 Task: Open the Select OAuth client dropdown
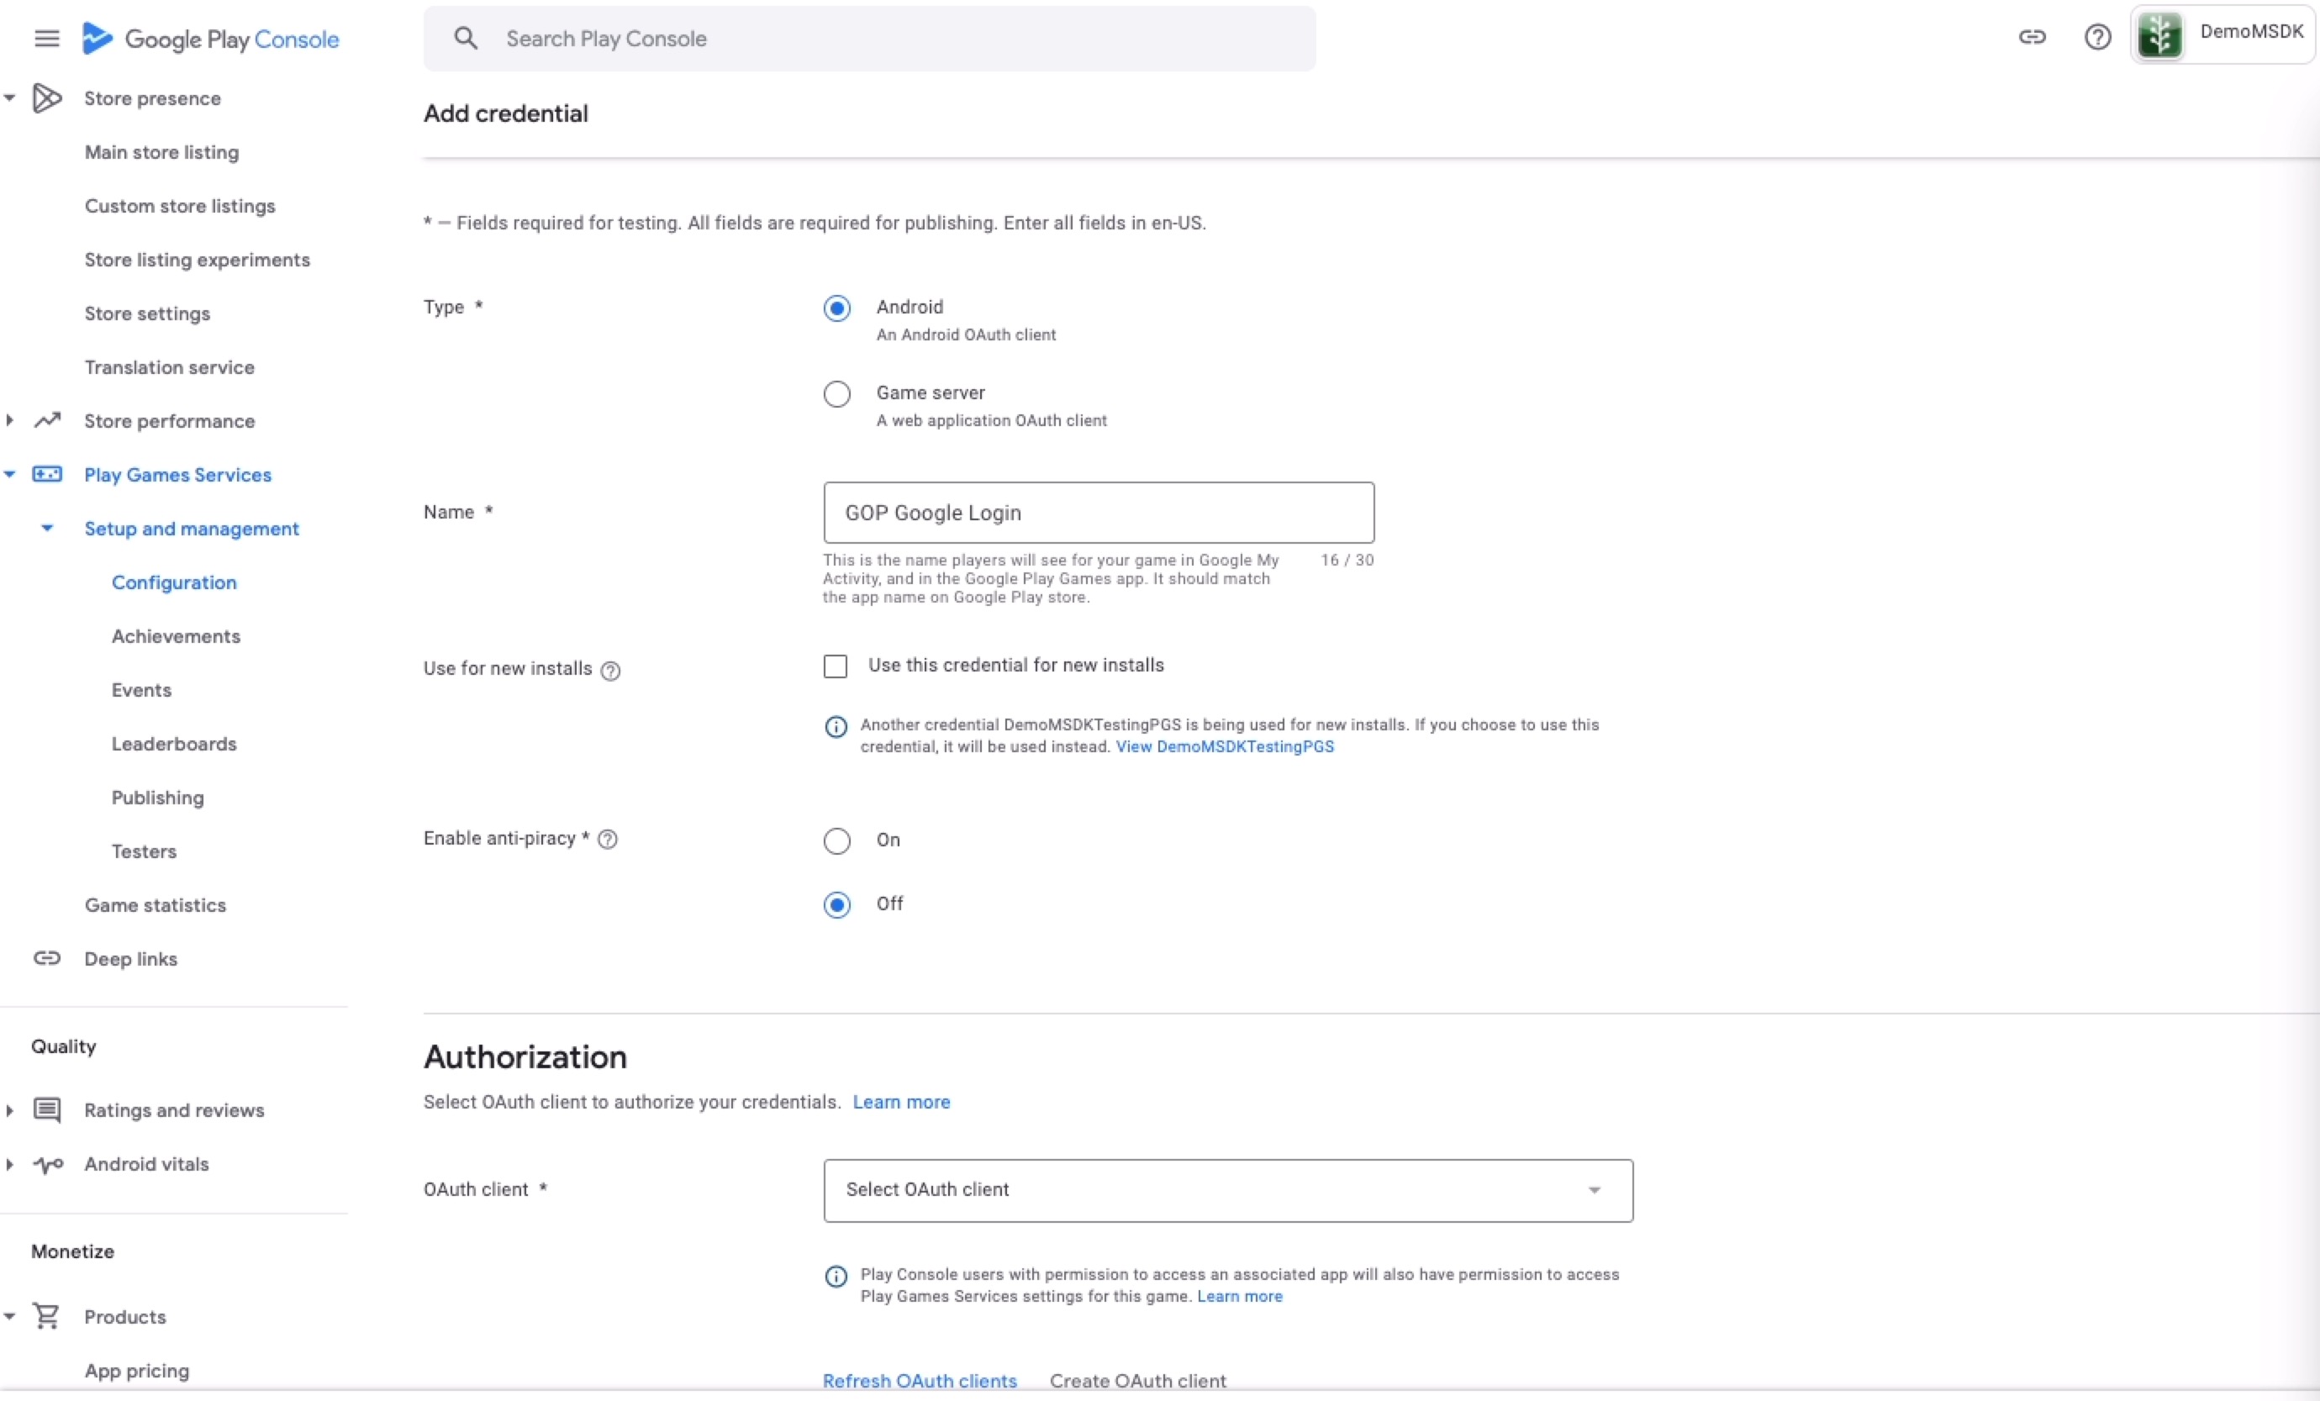pos(1227,1190)
